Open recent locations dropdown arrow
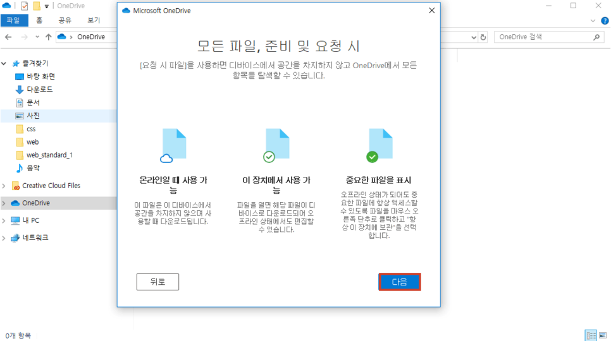Screen dimensions: 611x341 click(x=37, y=37)
